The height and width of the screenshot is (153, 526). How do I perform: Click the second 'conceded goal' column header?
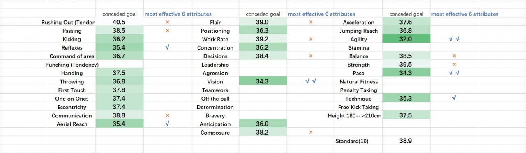(x=263, y=14)
